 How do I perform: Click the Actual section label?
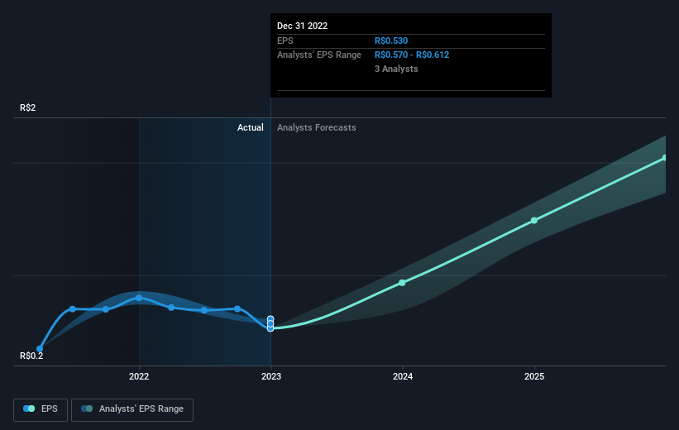[251, 127]
